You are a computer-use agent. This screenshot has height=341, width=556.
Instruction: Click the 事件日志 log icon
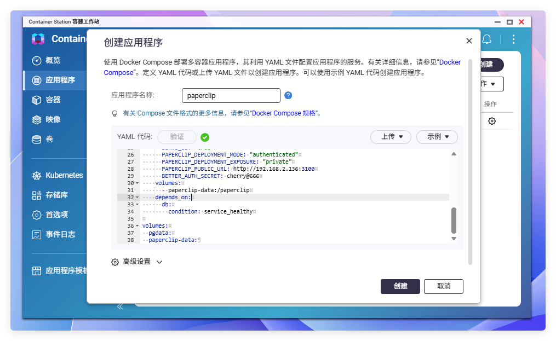(37, 235)
